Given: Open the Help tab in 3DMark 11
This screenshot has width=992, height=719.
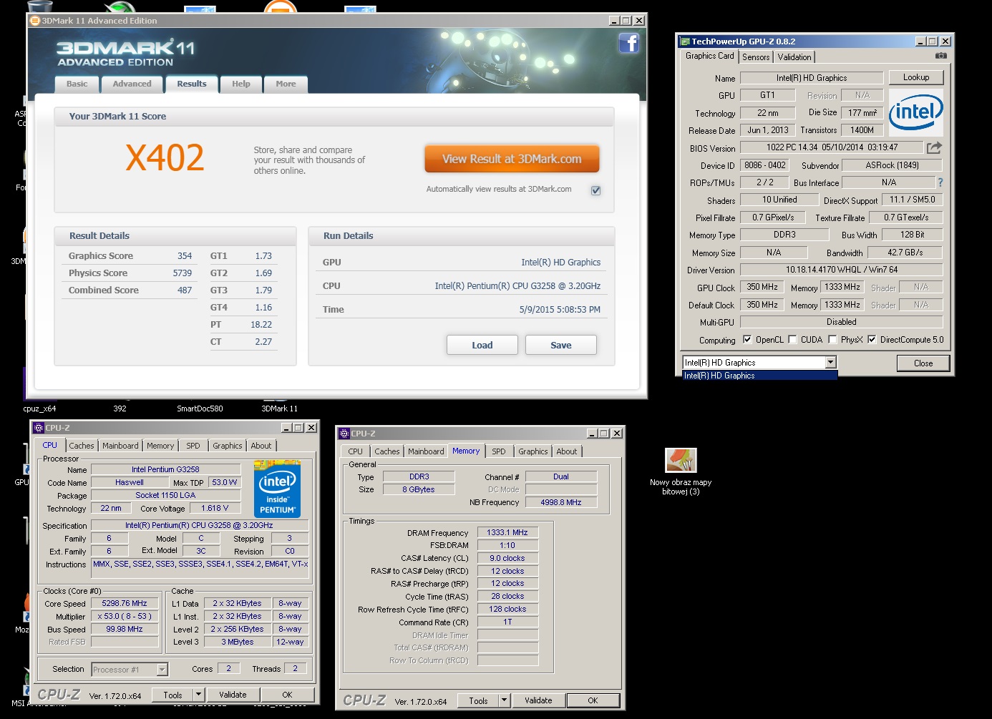Looking at the screenshot, I should pos(241,84).
